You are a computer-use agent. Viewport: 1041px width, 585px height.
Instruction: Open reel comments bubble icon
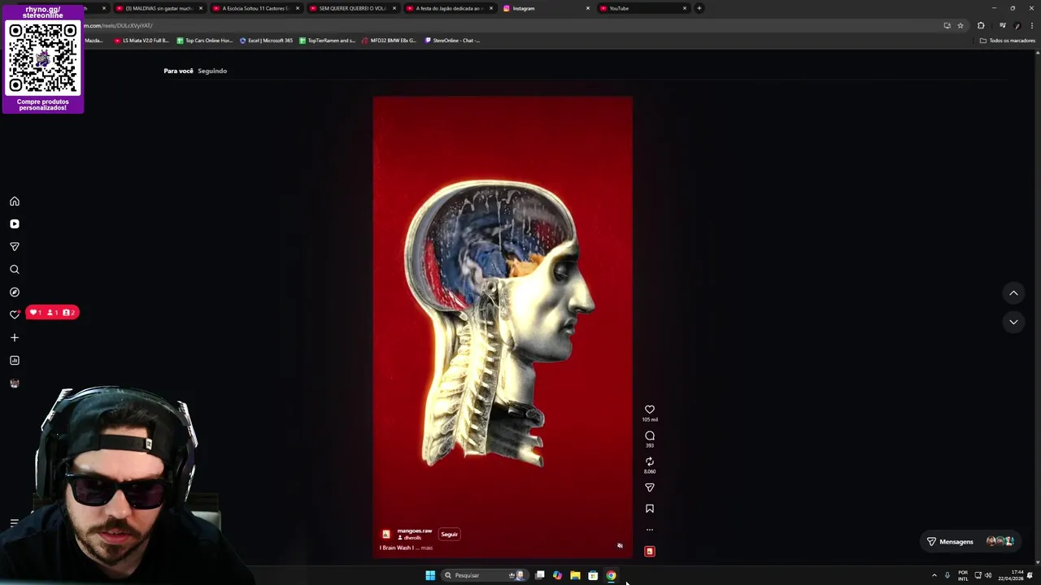click(x=650, y=436)
